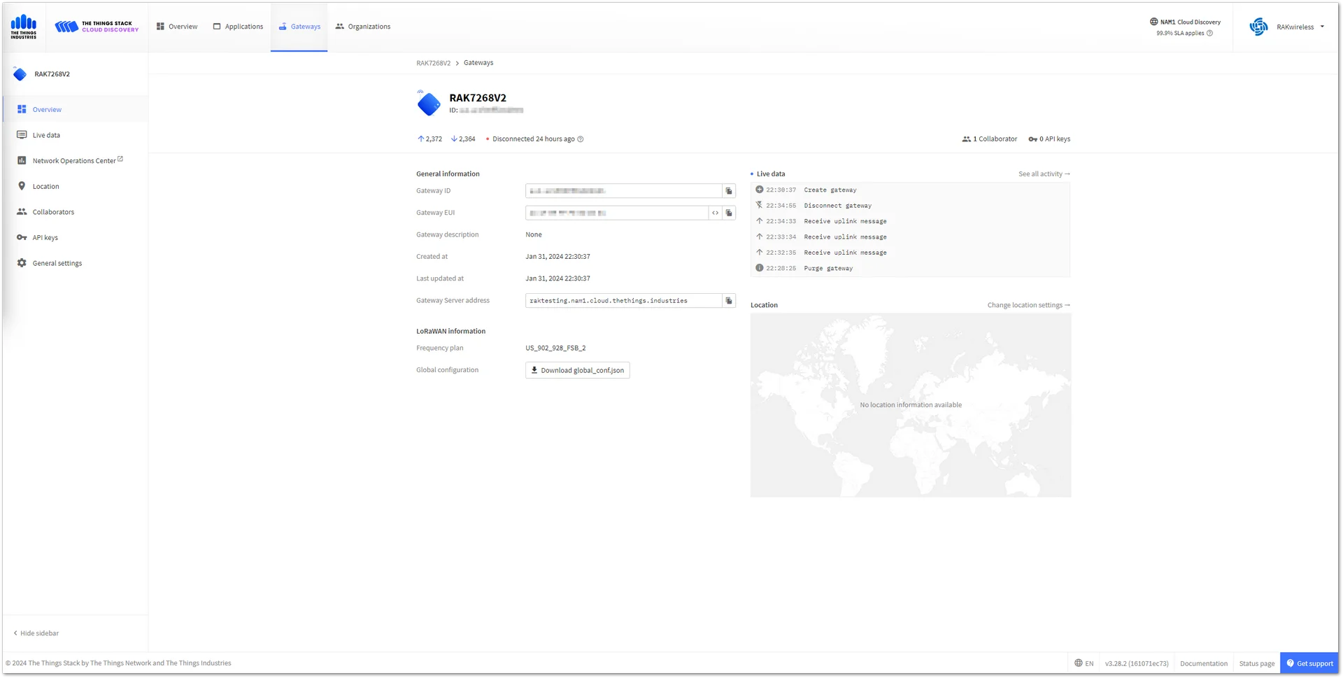Click the Gateways breadcrumb
This screenshot has height=678, width=1343.
click(478, 63)
